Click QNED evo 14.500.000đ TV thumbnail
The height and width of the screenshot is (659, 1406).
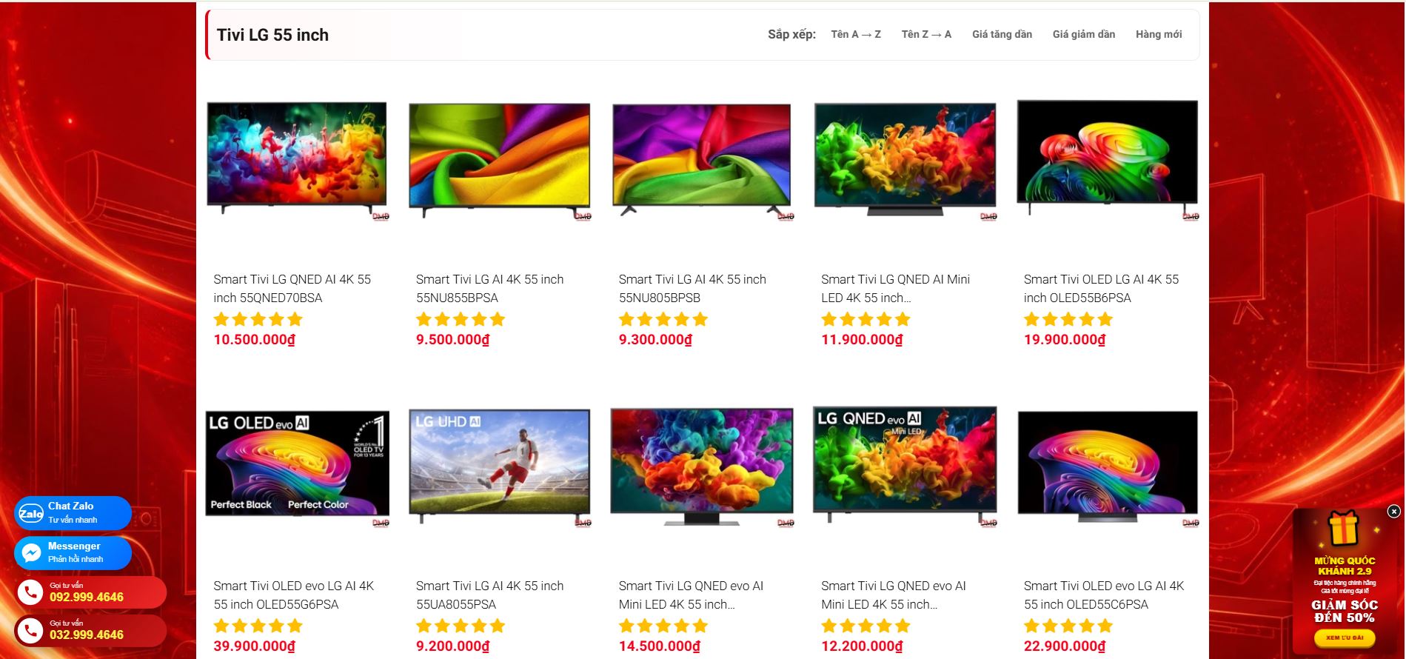coord(702,466)
